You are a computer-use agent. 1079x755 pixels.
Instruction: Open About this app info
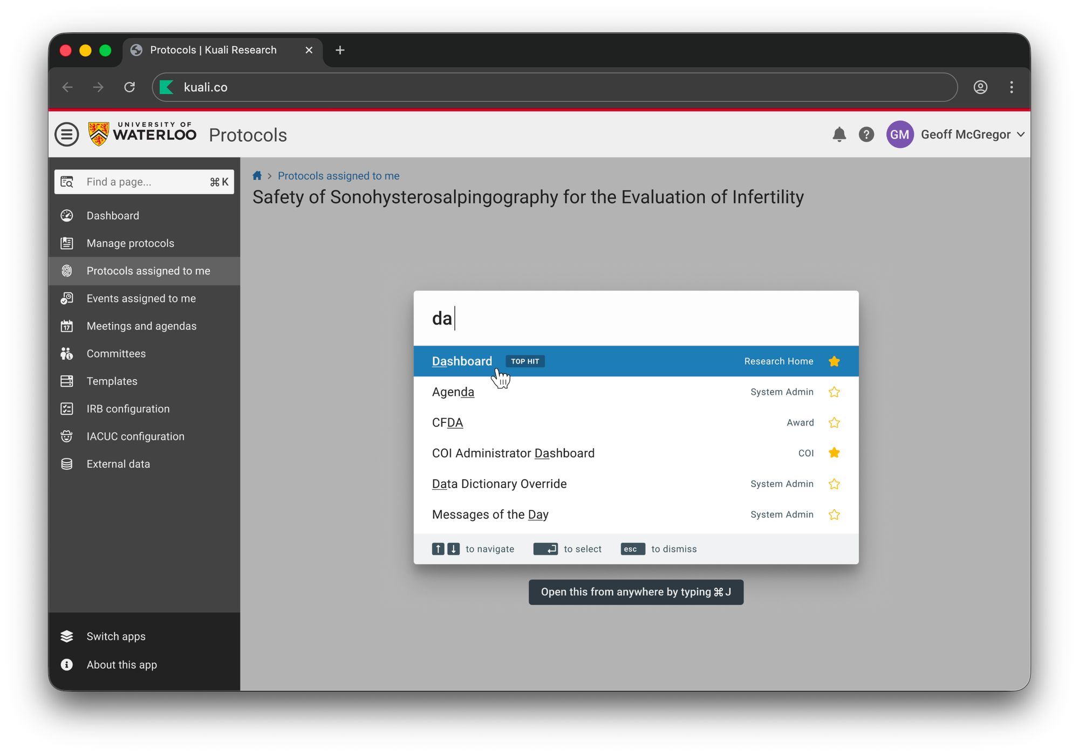point(121,665)
